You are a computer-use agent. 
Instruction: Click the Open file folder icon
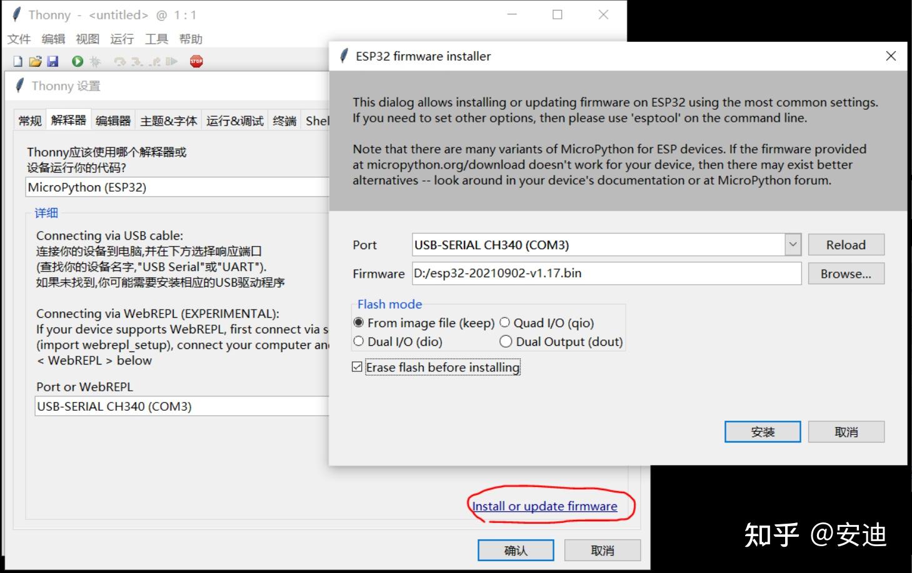(x=35, y=61)
